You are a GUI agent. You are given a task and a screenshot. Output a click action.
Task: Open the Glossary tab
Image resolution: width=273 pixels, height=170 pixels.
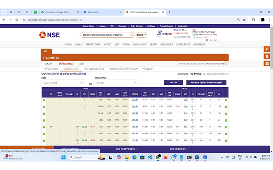coord(148,69)
